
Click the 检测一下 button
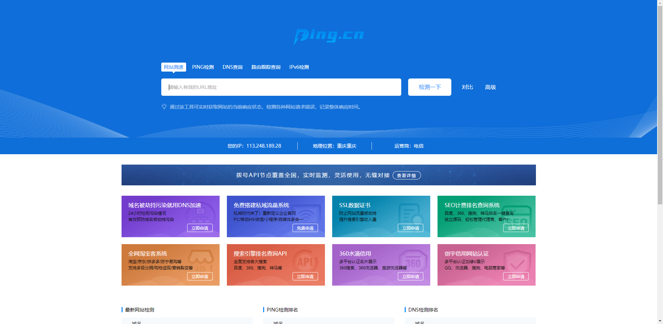(430, 87)
